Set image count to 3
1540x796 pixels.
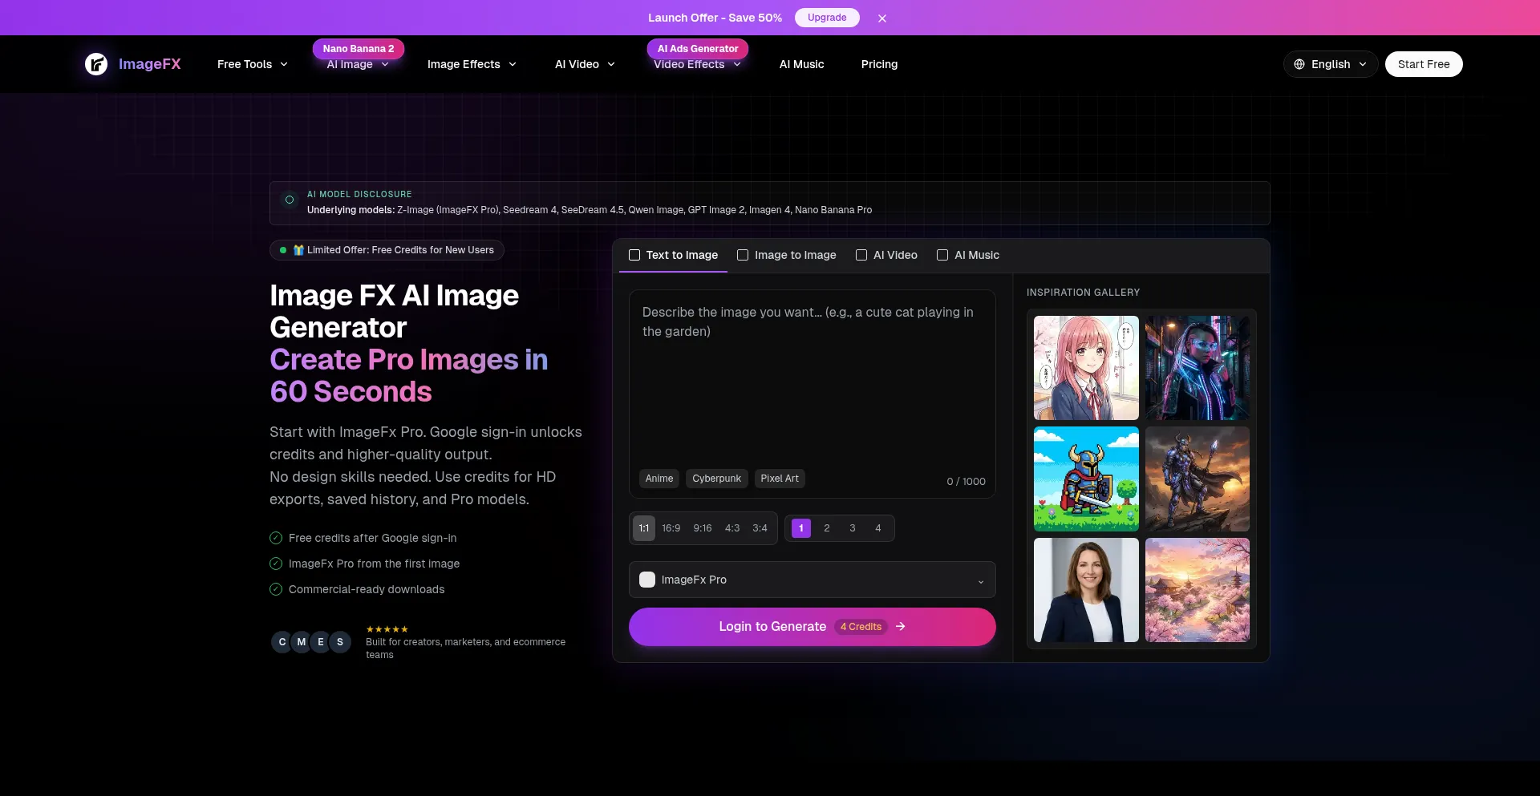pyautogui.click(x=853, y=528)
